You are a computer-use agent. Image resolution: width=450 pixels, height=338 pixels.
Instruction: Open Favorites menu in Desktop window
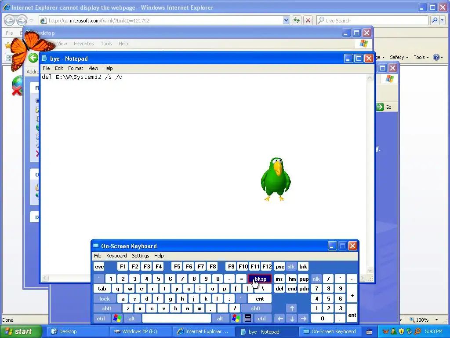click(x=84, y=44)
